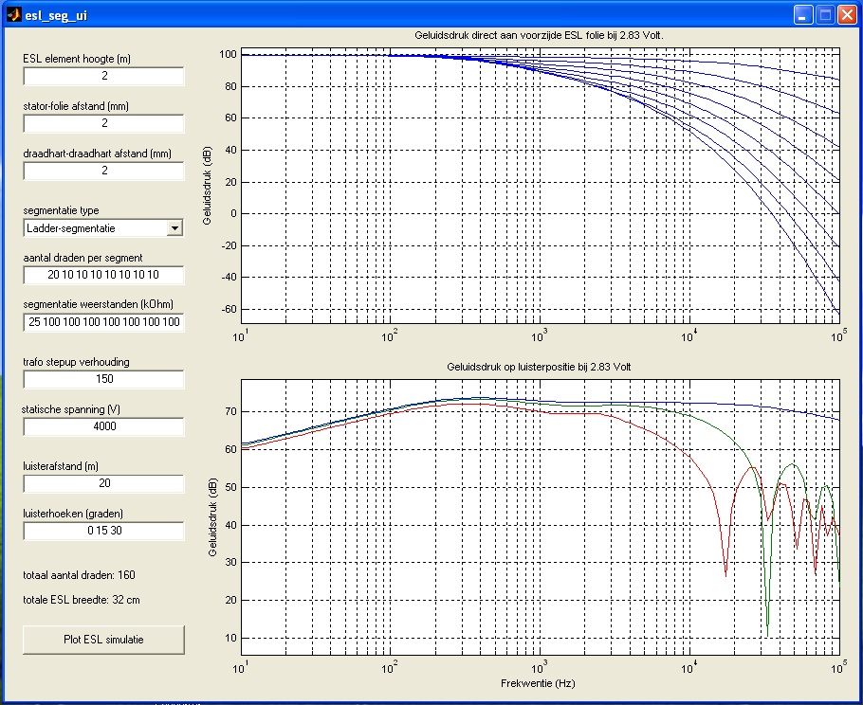Screen dimensions: 863x705
Task: Click the esl_seg_ui window title text
Action: point(56,15)
